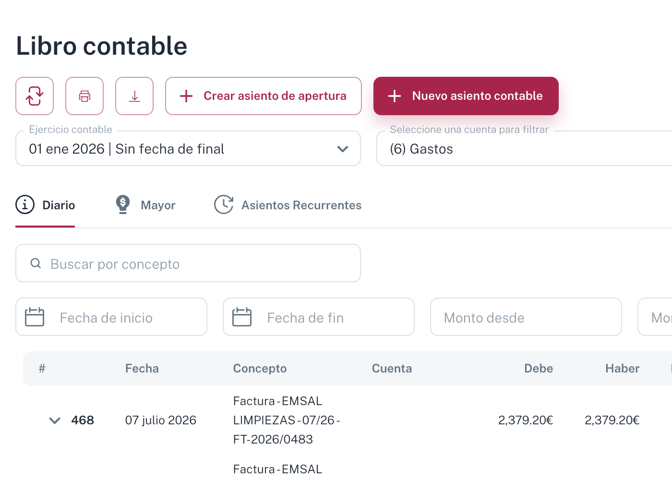Click Nuevo asiento contable button
Viewport: 672px width, 480px height.
pos(466,96)
